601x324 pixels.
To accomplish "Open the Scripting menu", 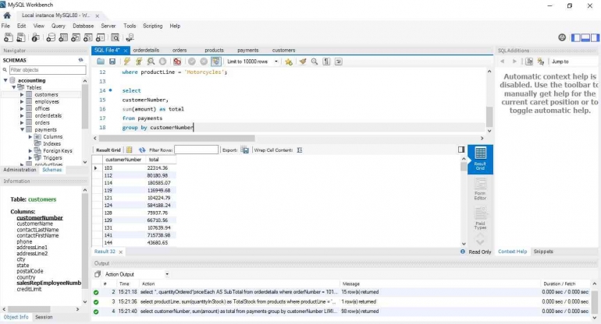I will point(152,26).
